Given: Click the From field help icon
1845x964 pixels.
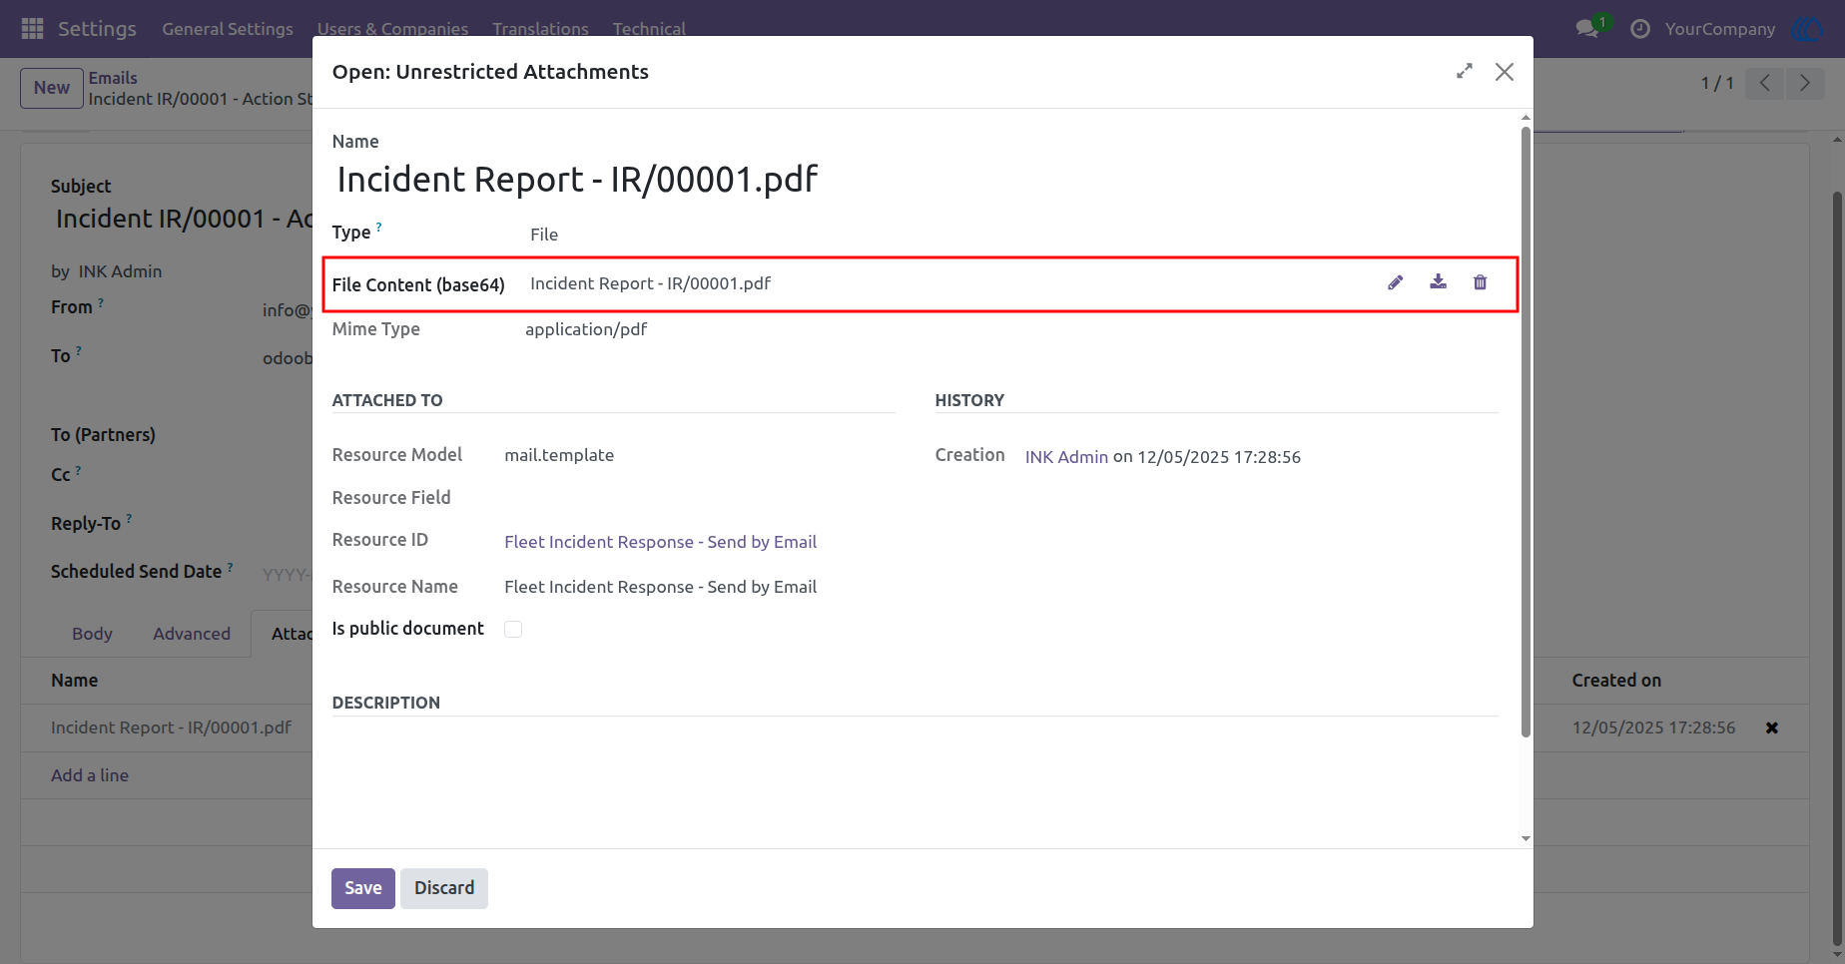Looking at the screenshot, I should pyautogui.click(x=101, y=302).
